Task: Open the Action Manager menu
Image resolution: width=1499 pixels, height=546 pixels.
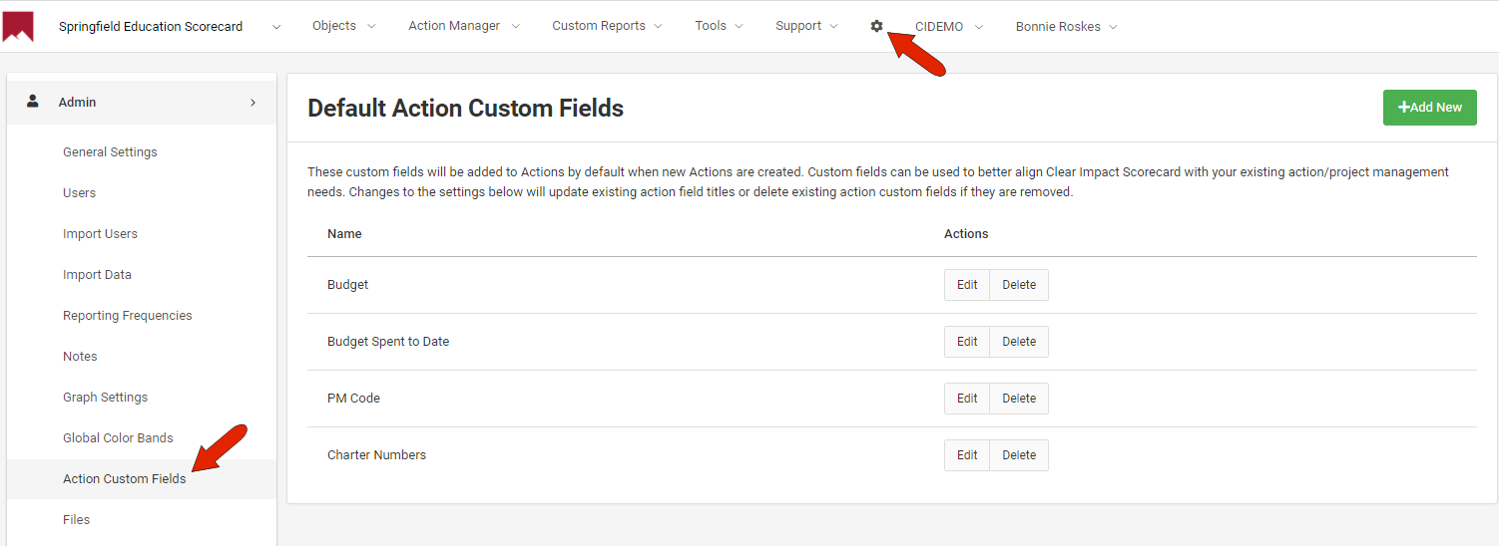Action: 464,26
